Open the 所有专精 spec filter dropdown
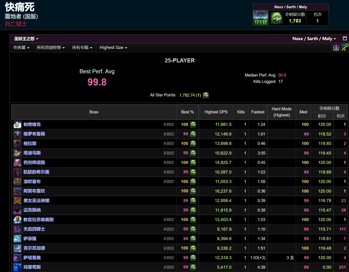 (x=82, y=47)
